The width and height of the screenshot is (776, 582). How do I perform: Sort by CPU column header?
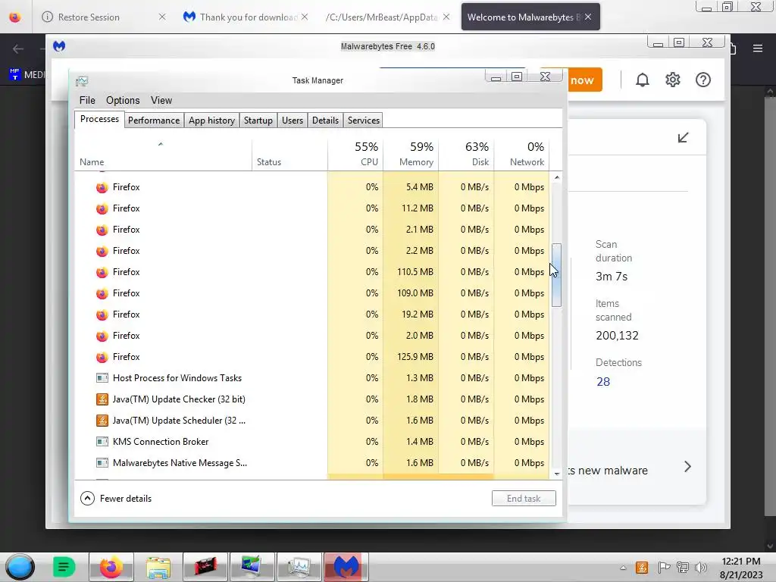tap(355, 155)
